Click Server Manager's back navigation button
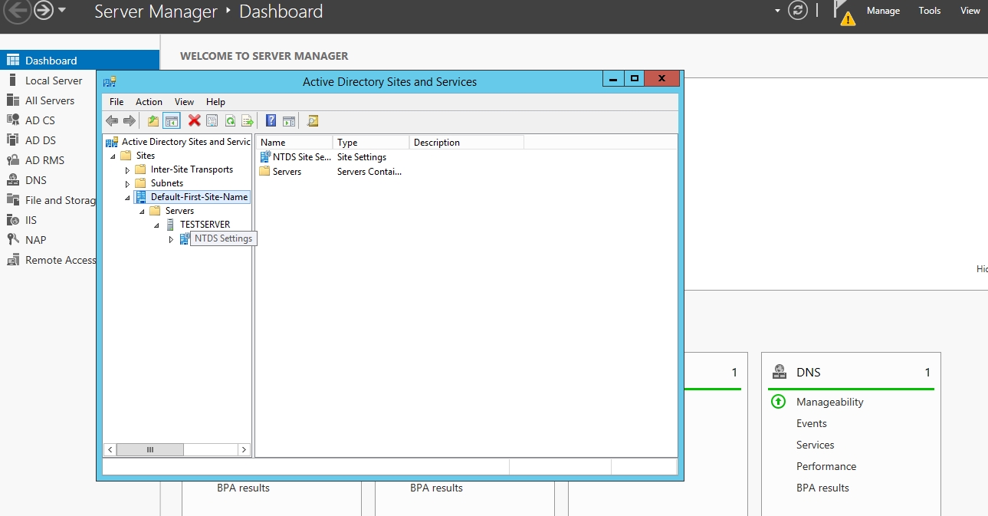 (x=18, y=11)
